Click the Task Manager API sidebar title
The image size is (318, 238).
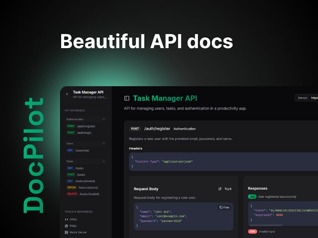(88, 92)
